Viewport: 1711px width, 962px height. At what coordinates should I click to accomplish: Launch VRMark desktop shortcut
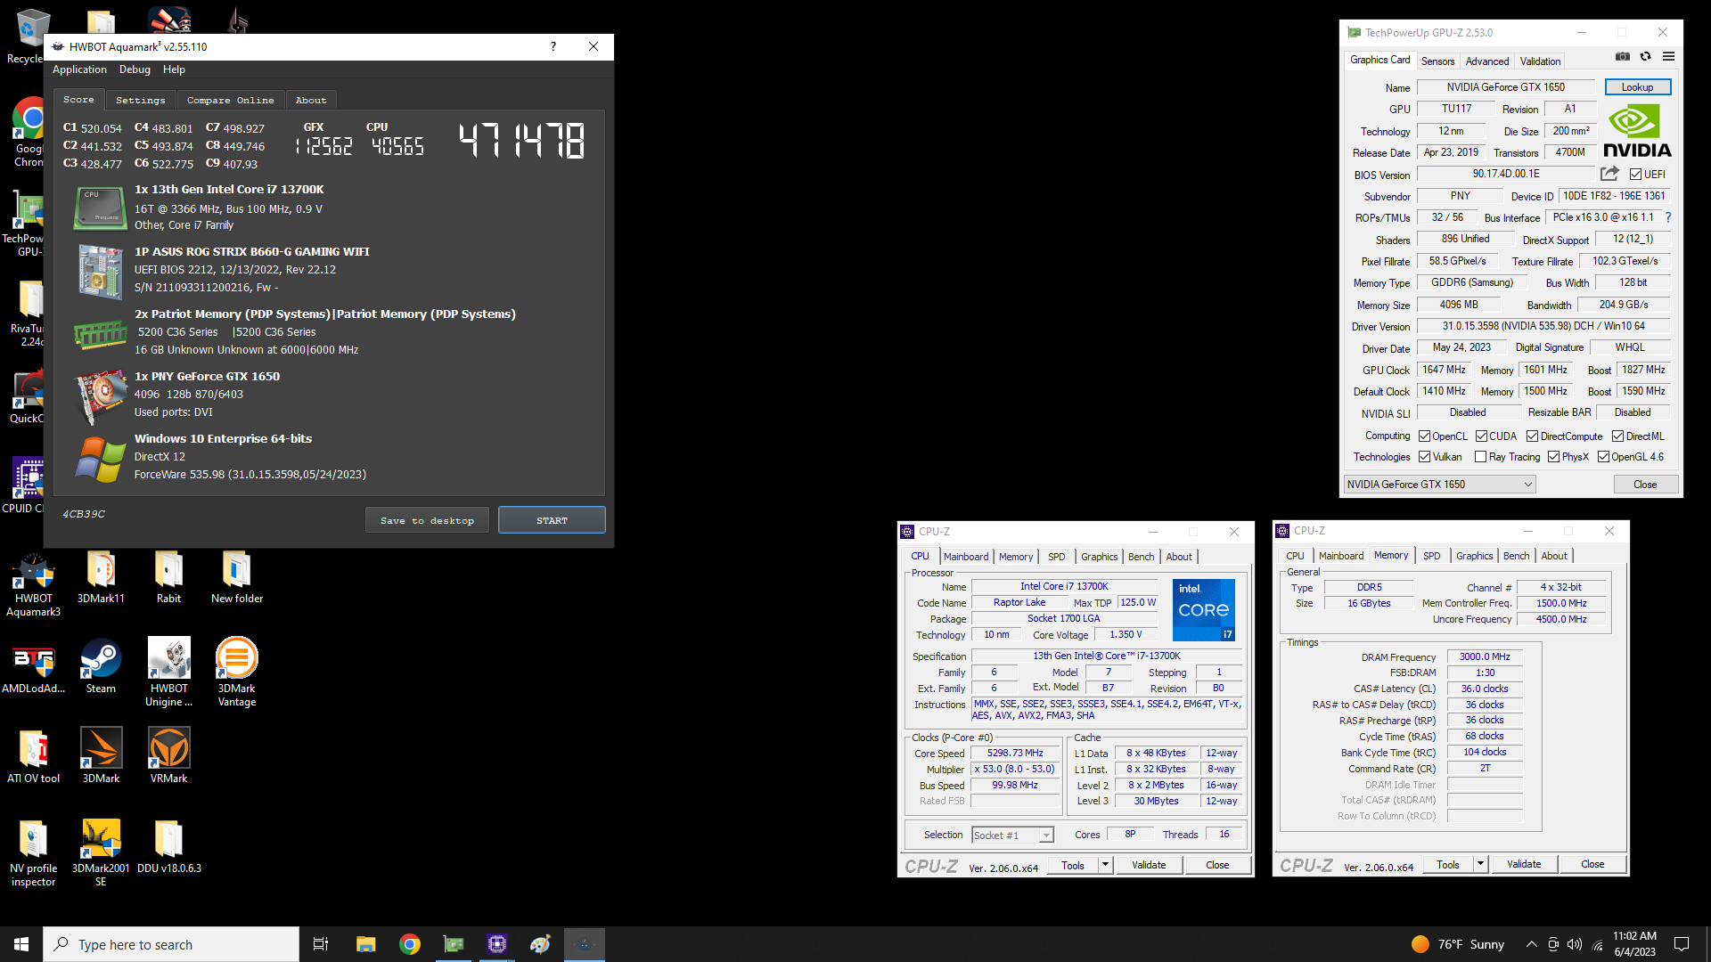pyautogui.click(x=168, y=756)
